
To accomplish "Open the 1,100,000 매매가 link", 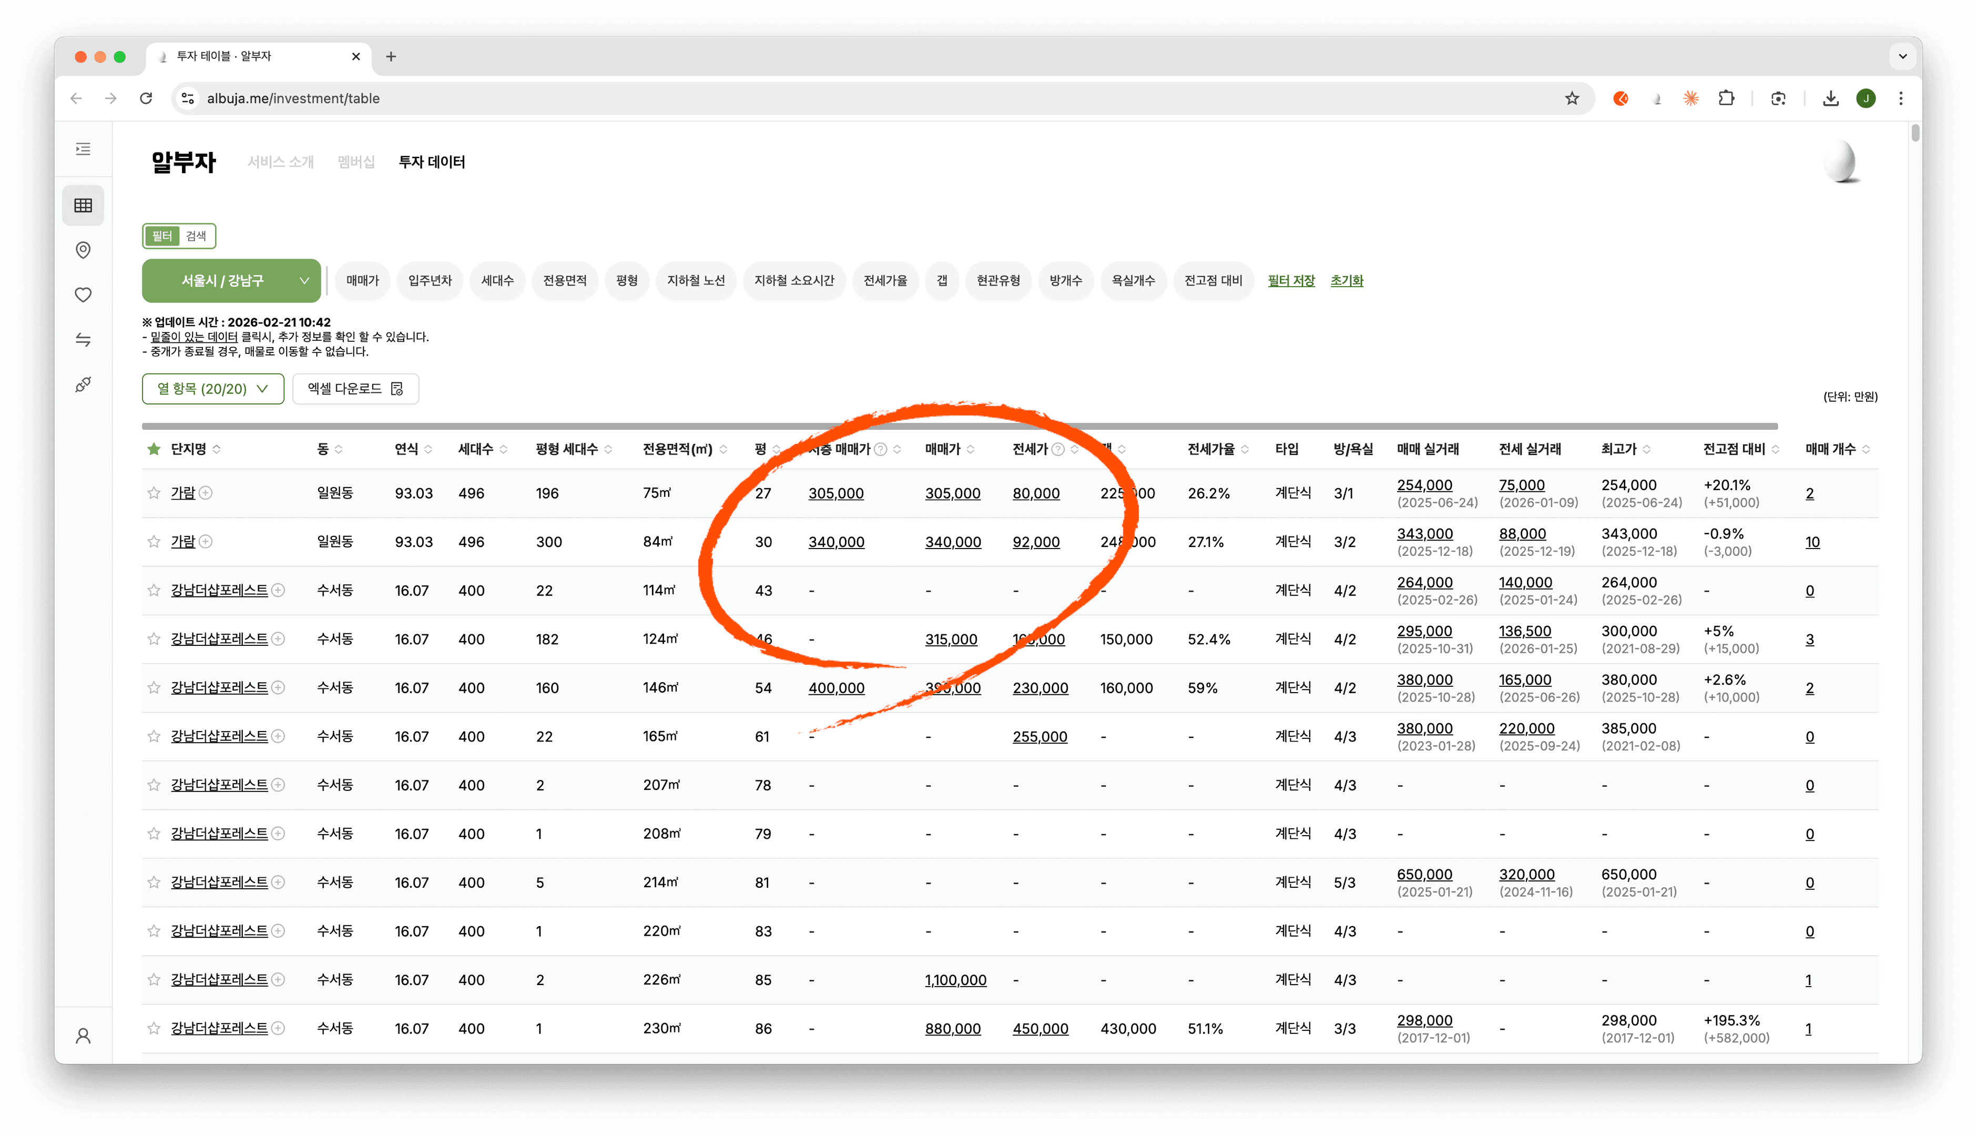I will [955, 979].
